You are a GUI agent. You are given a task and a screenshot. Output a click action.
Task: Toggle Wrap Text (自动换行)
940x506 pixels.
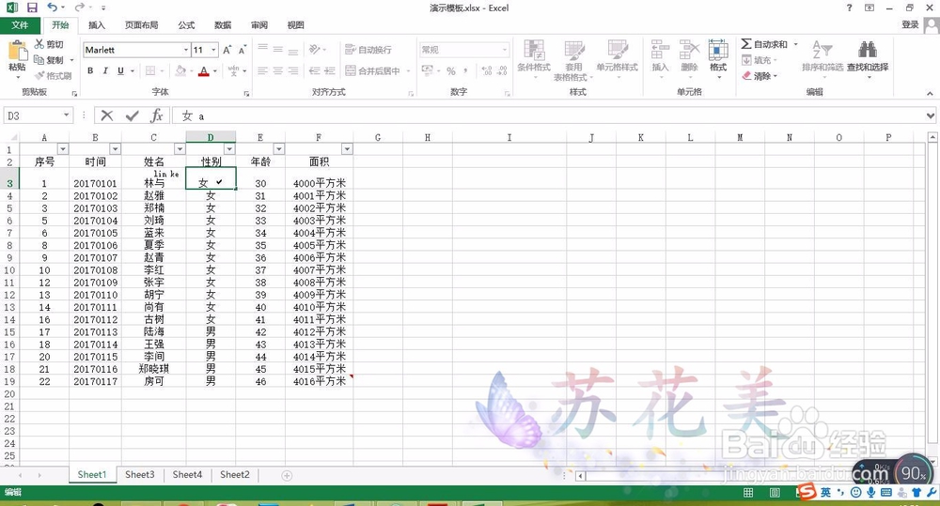pos(368,50)
